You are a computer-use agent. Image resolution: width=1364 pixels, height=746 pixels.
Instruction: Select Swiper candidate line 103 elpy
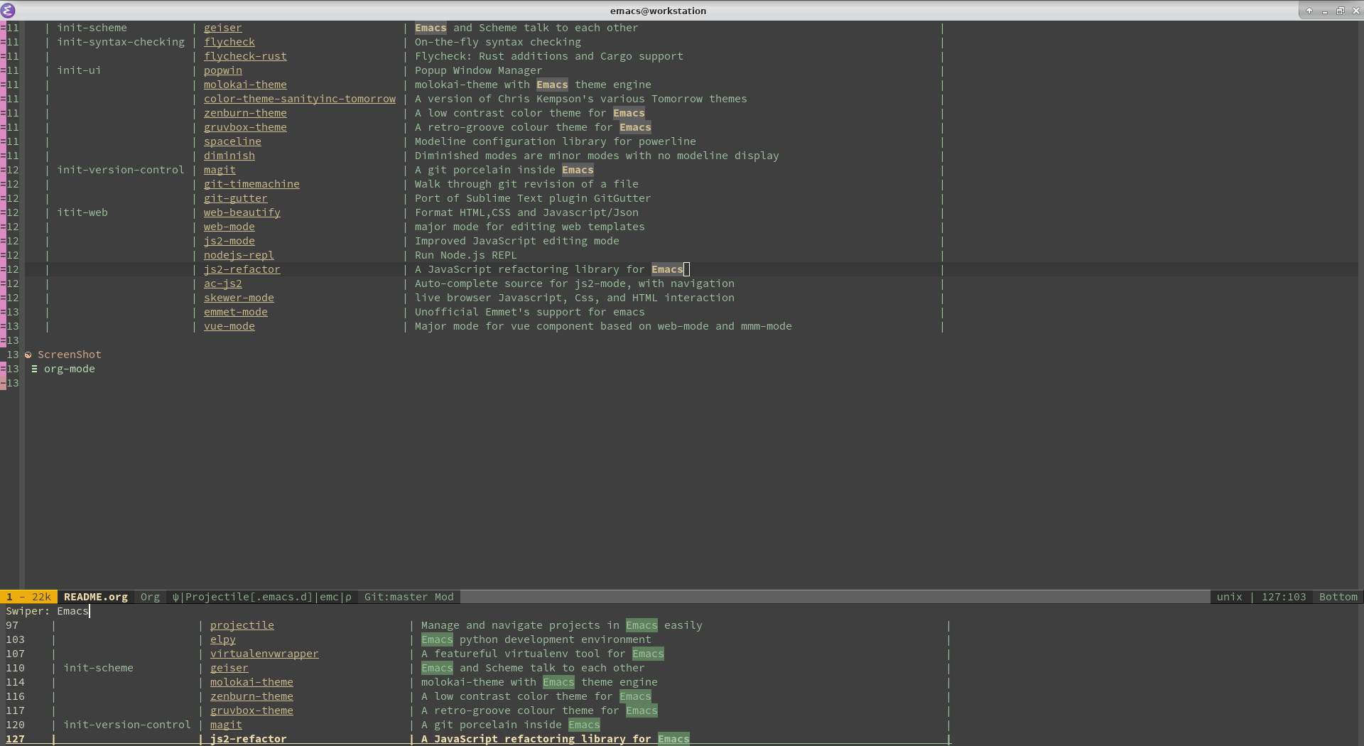pos(476,639)
